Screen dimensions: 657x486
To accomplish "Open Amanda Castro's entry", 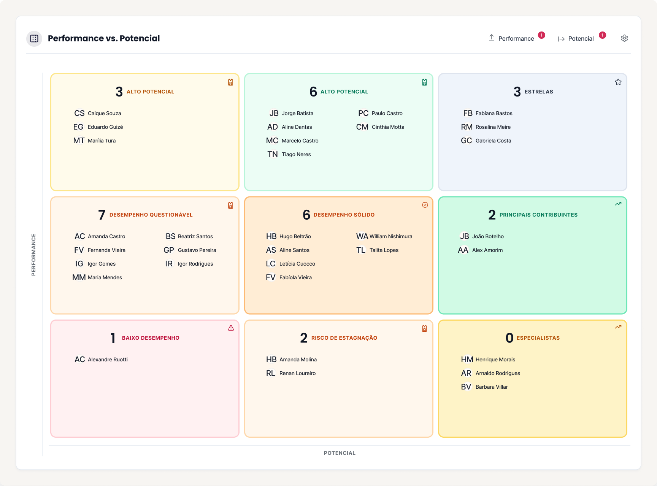I will [x=100, y=236].
